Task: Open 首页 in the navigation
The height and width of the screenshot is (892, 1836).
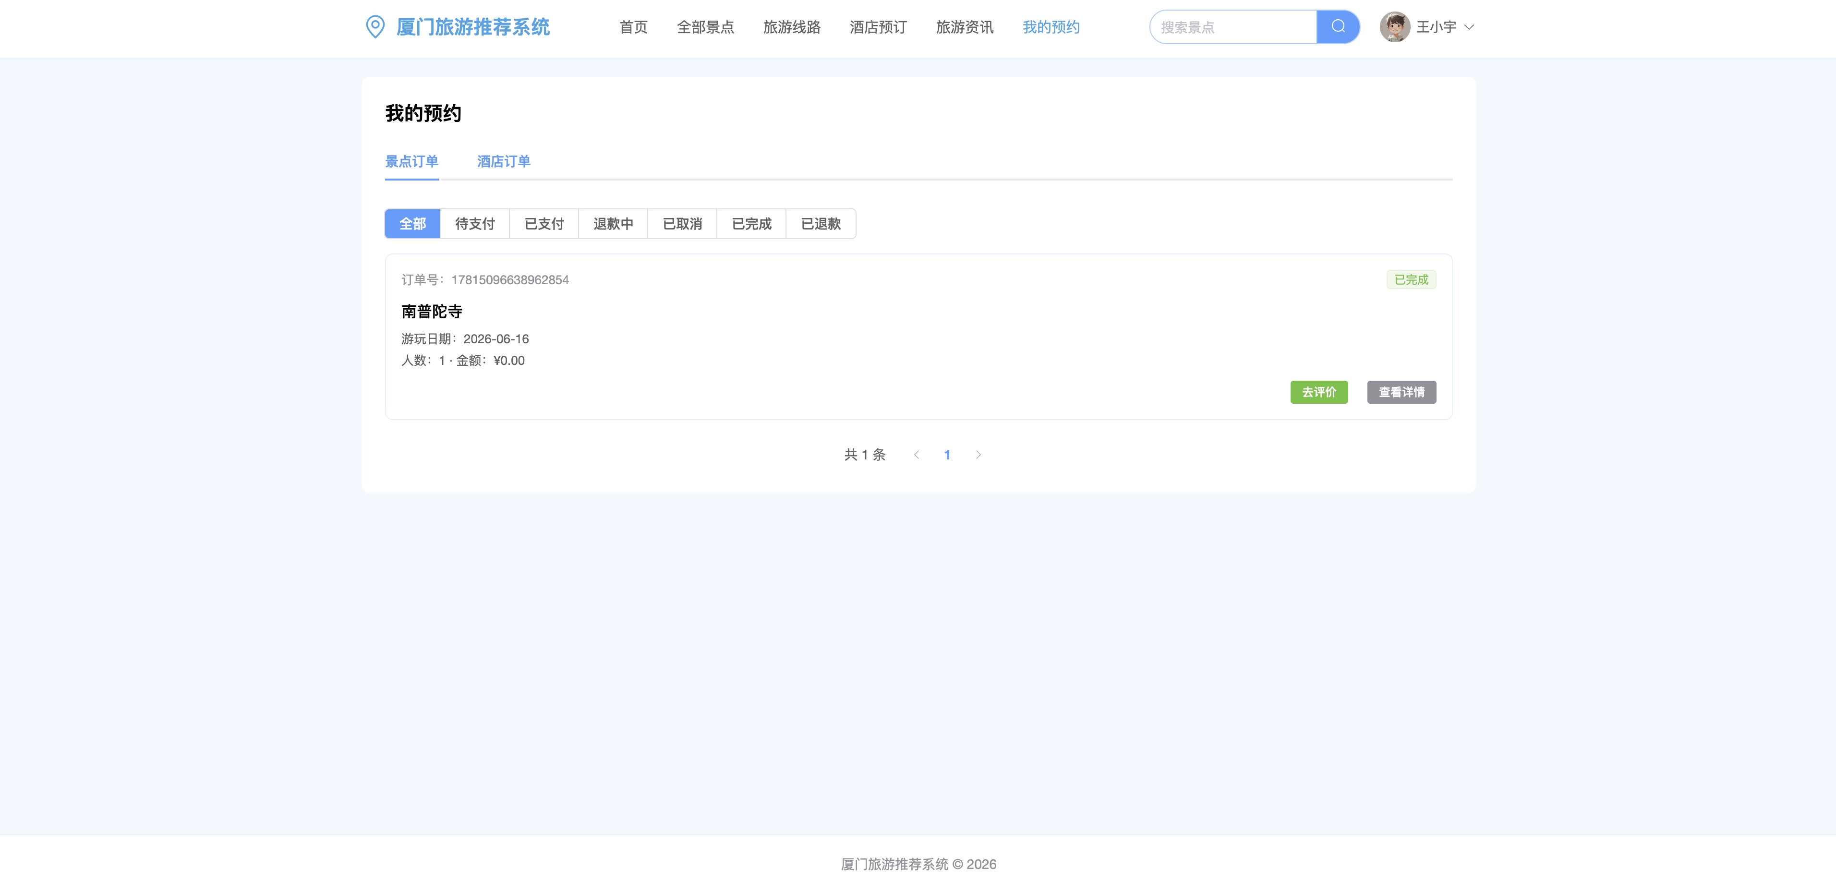Action: pyautogui.click(x=633, y=27)
